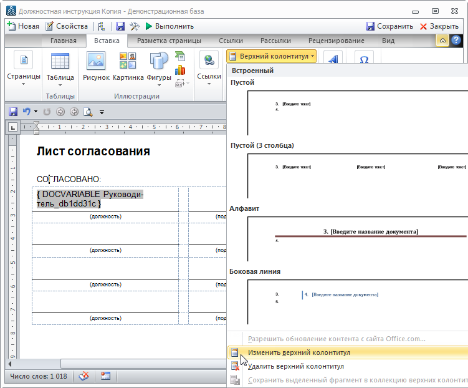
Task: Click the indent marker on the horizontal ruler
Action: [36, 128]
